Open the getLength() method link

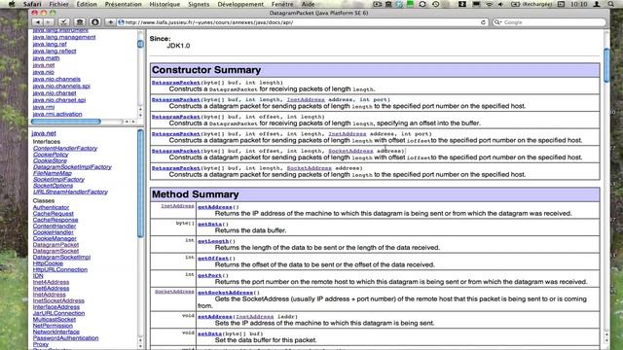tap(213, 241)
